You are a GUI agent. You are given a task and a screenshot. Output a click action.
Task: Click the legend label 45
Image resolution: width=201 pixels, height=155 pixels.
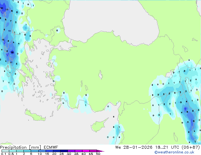91,154
